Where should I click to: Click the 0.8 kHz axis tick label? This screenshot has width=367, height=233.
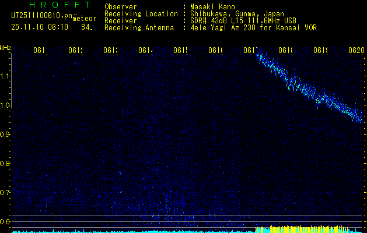(x=5, y=164)
